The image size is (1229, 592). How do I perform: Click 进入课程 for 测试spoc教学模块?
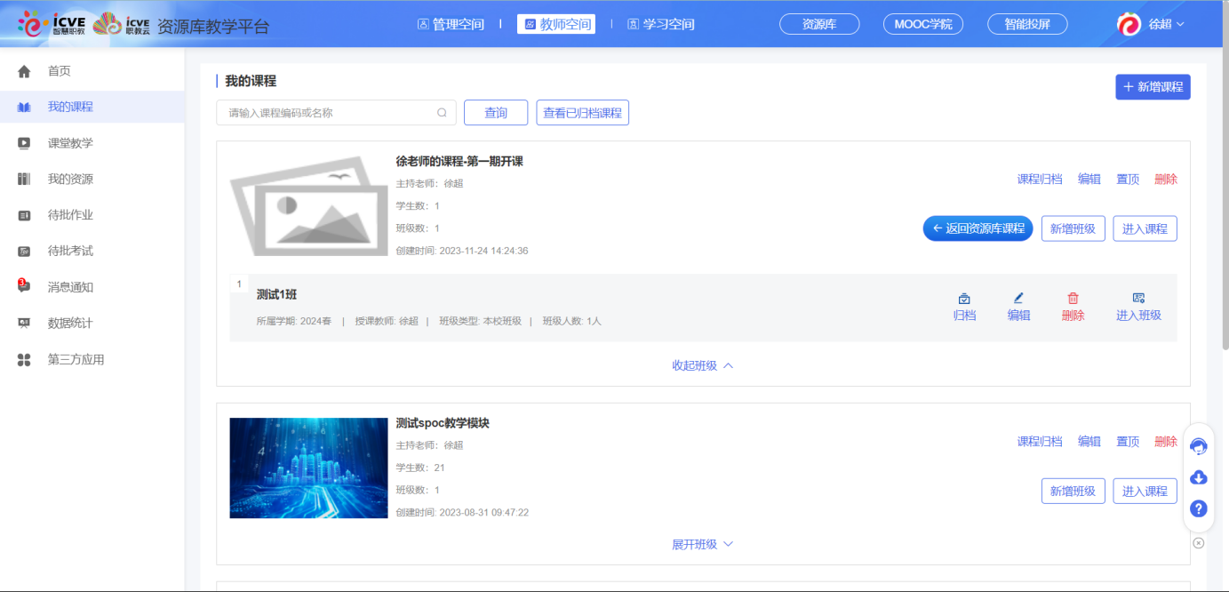[1145, 491]
